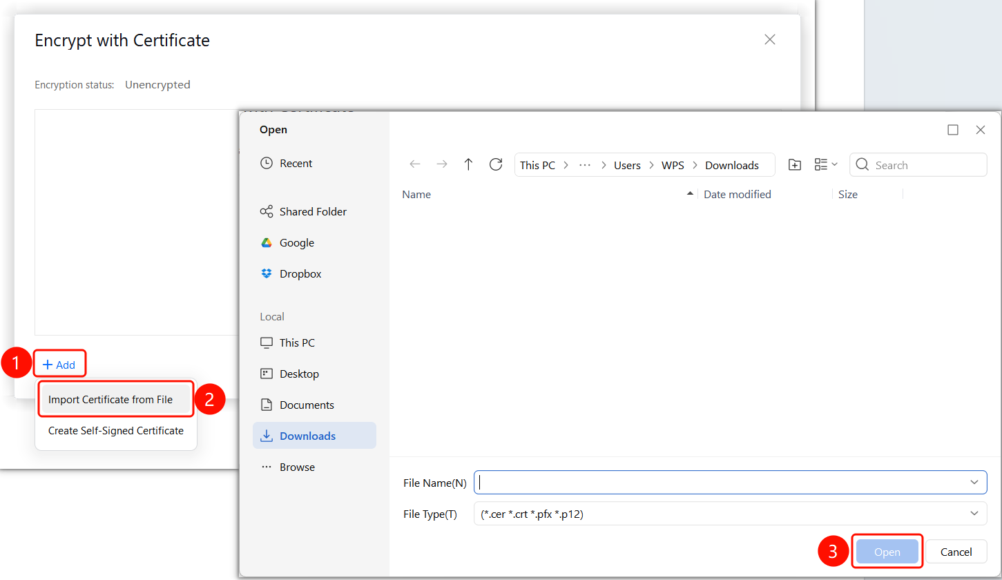1002x580 pixels.
Task: Click Users in the path breadcrumb
Action: click(627, 166)
